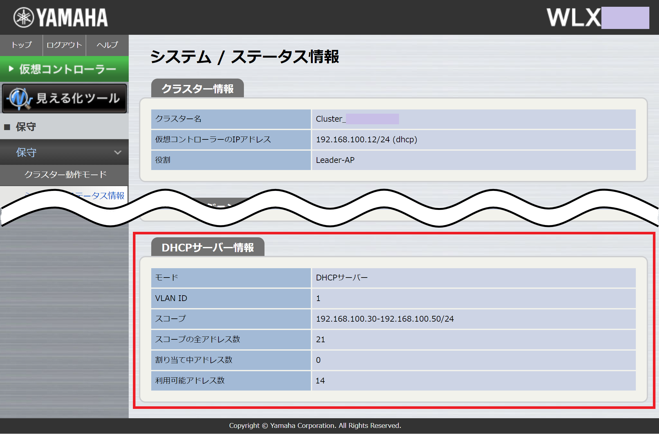The width and height of the screenshot is (659, 434).
Task: Click the DHCPサーバー情報 section header
Action: pos(207,248)
